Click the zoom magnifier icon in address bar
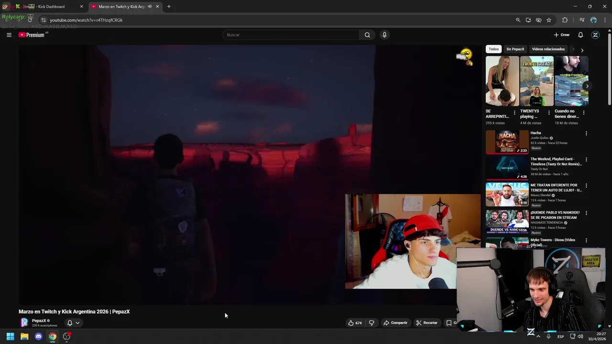612x344 pixels. 518,20
